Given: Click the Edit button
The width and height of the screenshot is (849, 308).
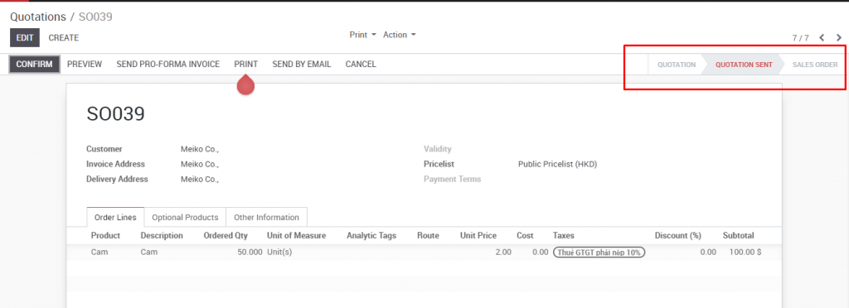Looking at the screenshot, I should [x=25, y=38].
